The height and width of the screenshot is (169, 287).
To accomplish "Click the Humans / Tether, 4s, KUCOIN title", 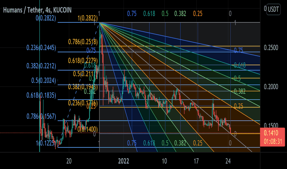I will click(x=37, y=10).
